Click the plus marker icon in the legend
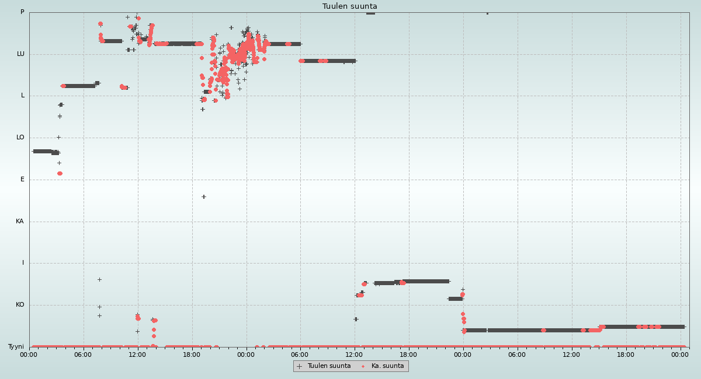701x379 pixels. click(x=299, y=366)
